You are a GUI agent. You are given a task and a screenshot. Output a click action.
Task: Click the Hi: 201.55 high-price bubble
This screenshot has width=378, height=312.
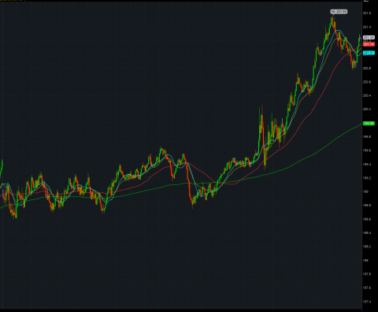[339, 12]
